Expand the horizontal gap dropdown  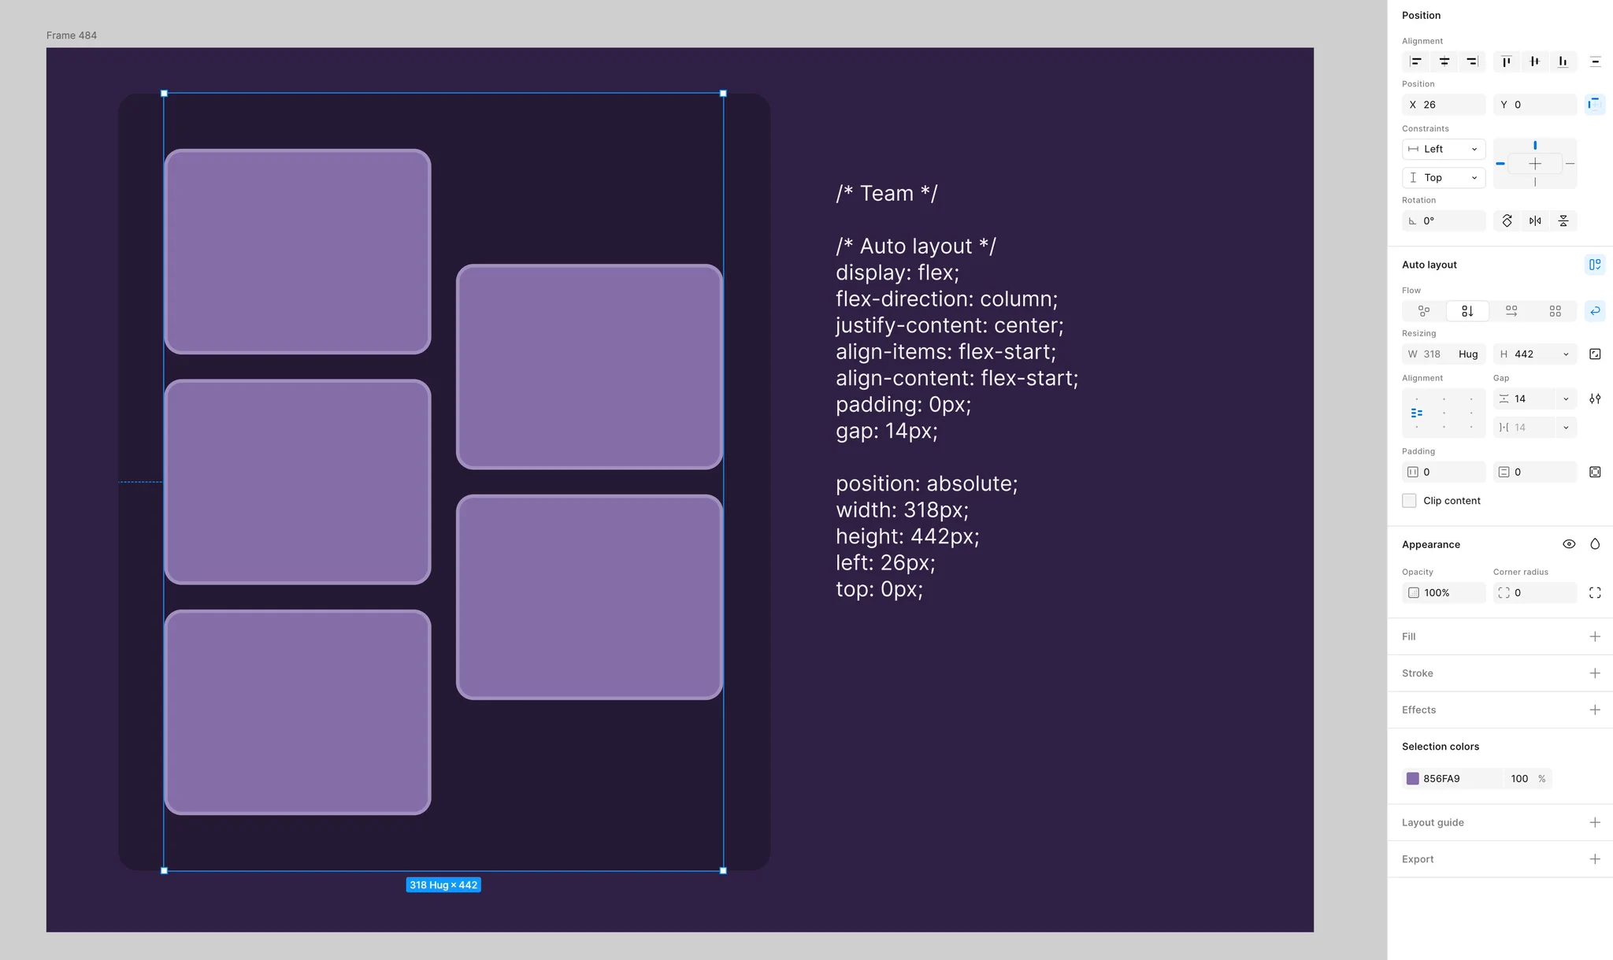click(1566, 428)
